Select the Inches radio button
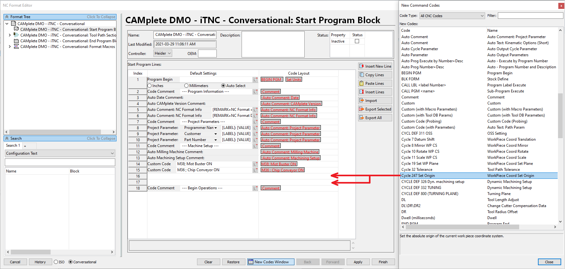Image resolution: width=565 pixels, height=269 pixels. [x=150, y=86]
